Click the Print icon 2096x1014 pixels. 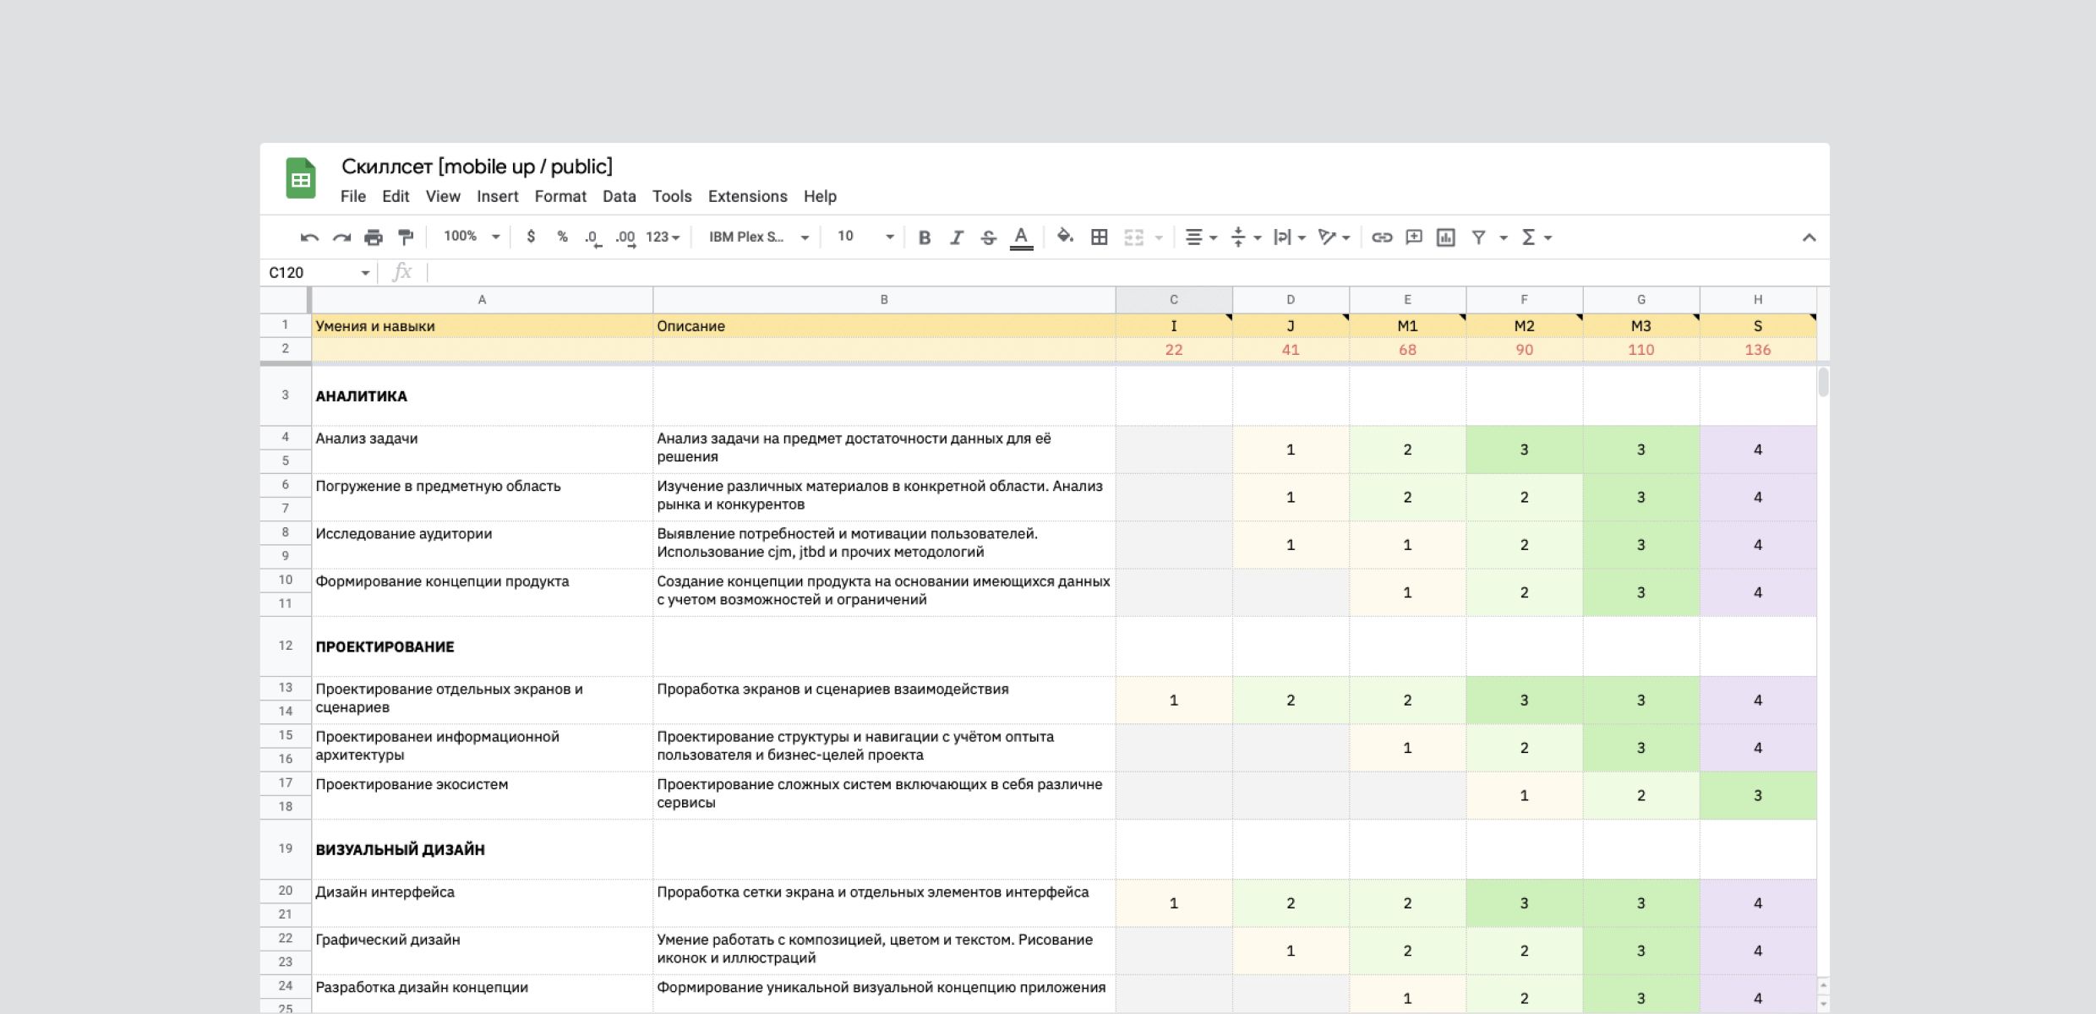[374, 237]
